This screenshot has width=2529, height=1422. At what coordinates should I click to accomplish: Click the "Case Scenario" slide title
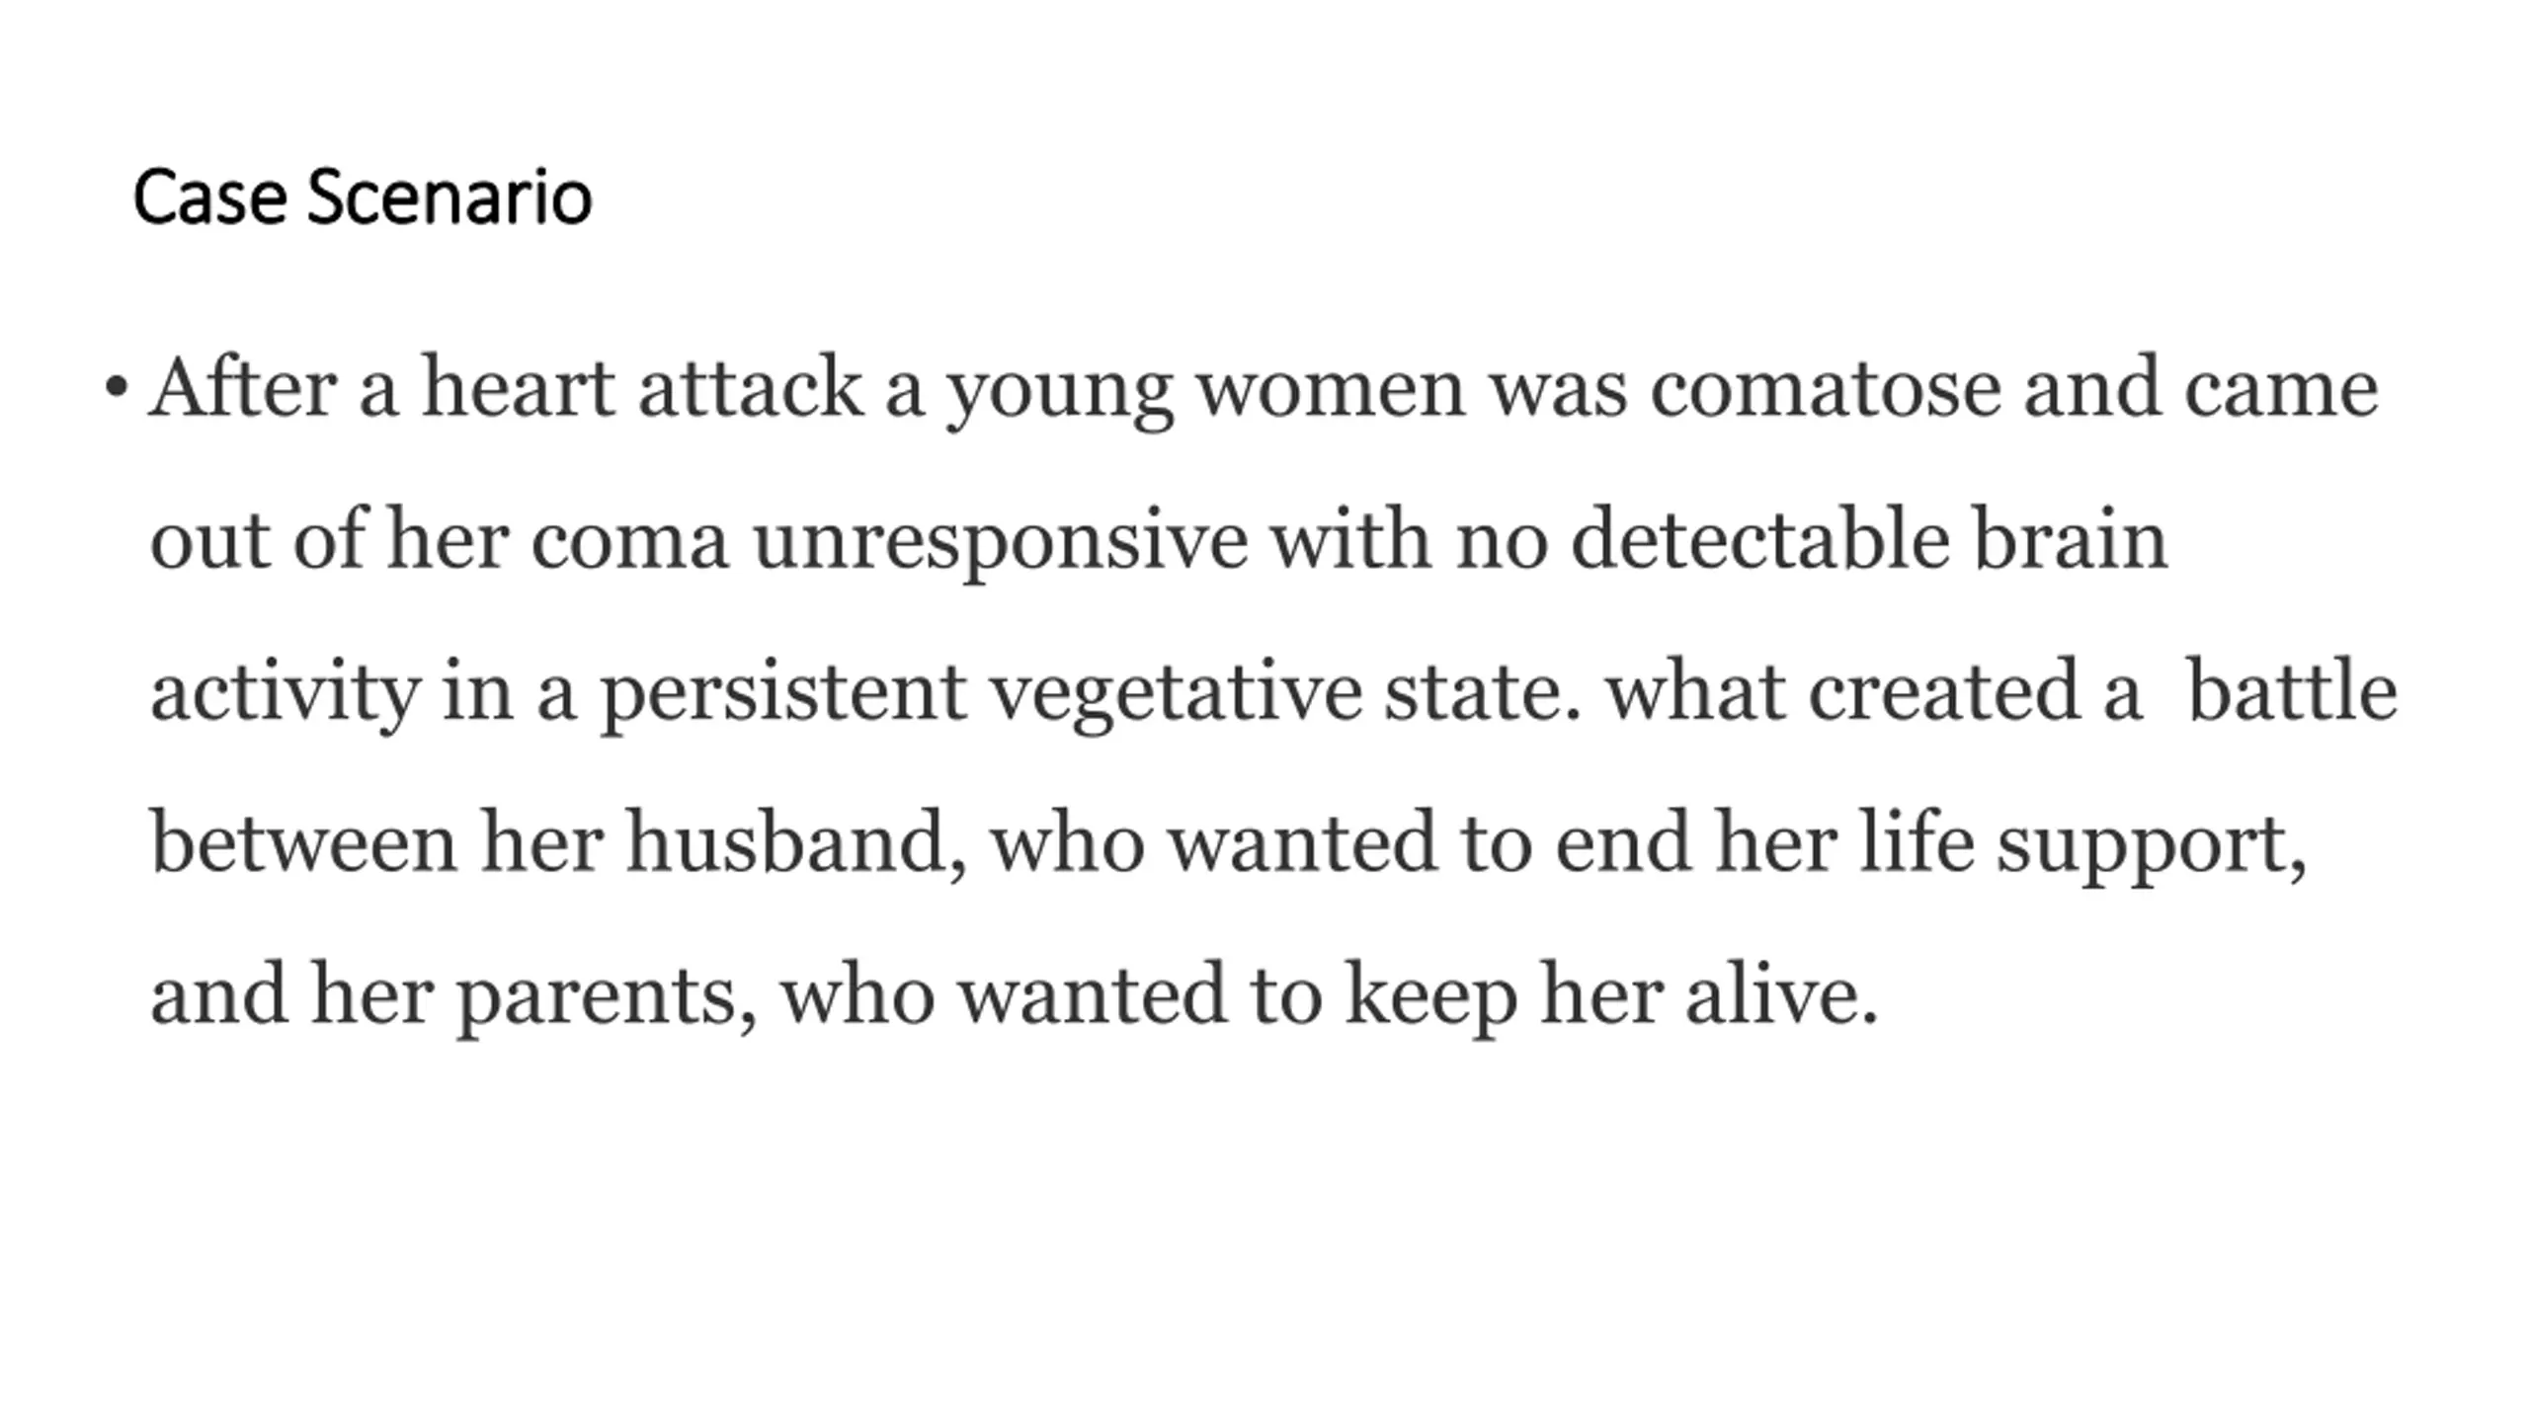tap(363, 197)
